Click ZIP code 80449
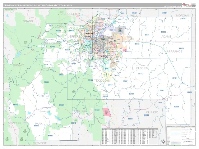 click(x=36, y=126)
